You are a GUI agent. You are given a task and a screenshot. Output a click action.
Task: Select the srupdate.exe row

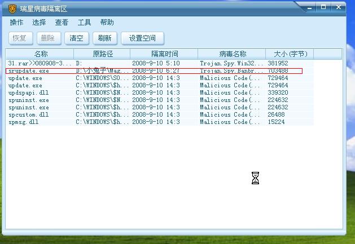[160, 71]
